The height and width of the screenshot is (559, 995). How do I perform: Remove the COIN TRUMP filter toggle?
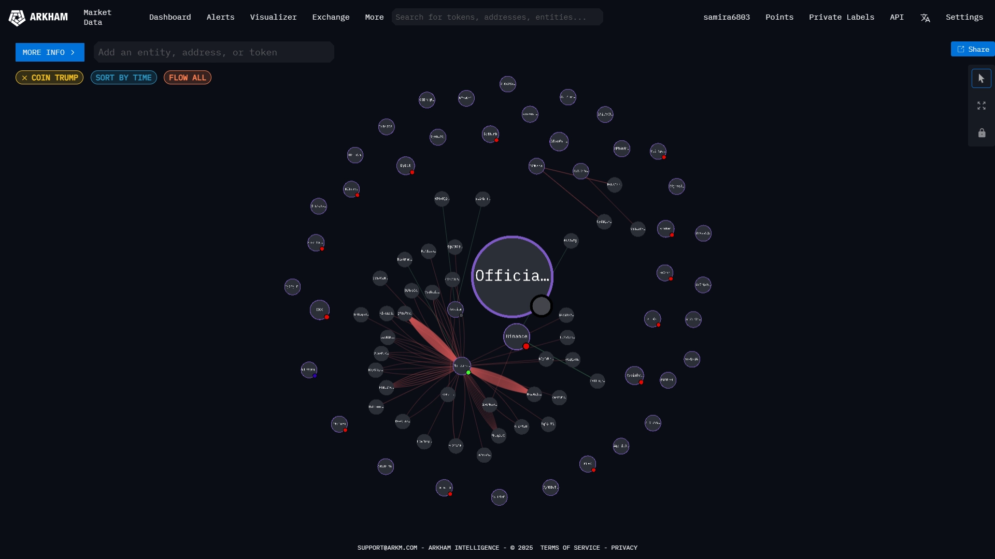[x=24, y=77]
